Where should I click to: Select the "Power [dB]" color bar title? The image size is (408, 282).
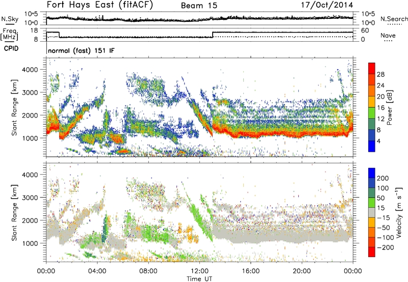(x=390, y=107)
